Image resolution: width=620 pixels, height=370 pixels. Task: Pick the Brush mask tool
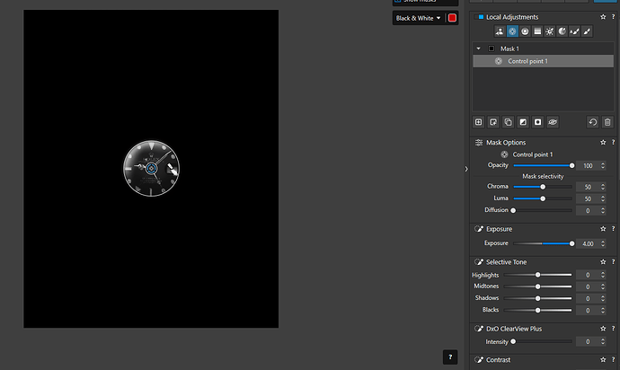[x=587, y=31]
